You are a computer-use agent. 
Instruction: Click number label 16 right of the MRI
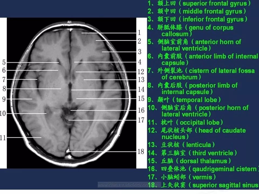pyautogui.click(x=141, y=110)
